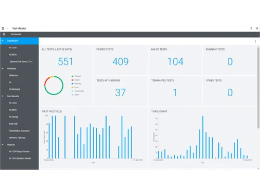Open NI Modules under Products
260x195 pixels.
(15, 89)
